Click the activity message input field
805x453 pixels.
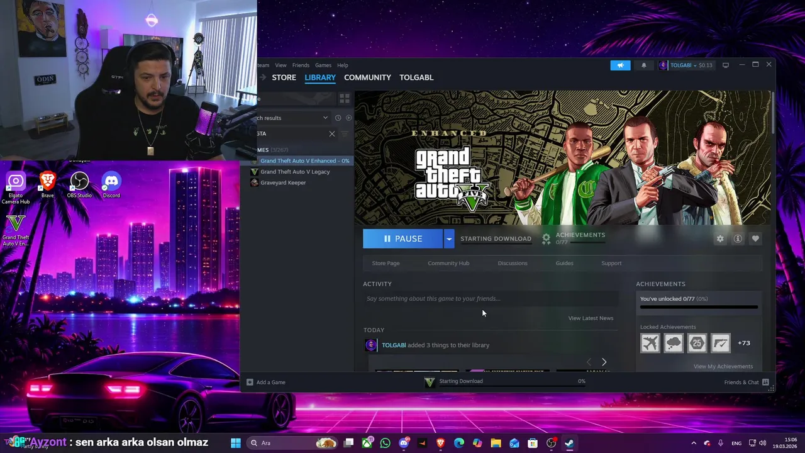(491, 299)
